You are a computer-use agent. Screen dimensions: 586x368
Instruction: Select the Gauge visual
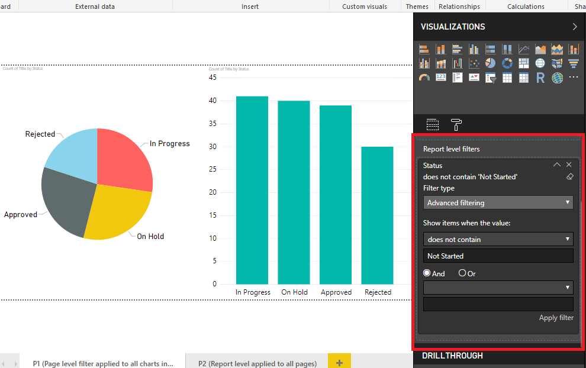coord(424,77)
